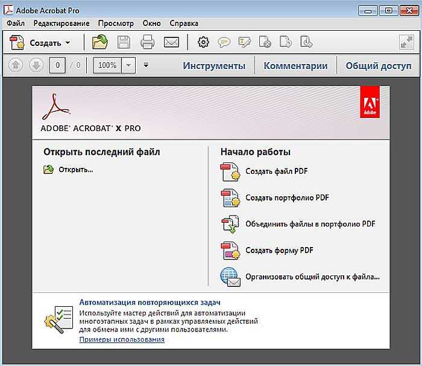Click the Print icon in toolbar
The image size is (422, 366).
pyautogui.click(x=148, y=42)
